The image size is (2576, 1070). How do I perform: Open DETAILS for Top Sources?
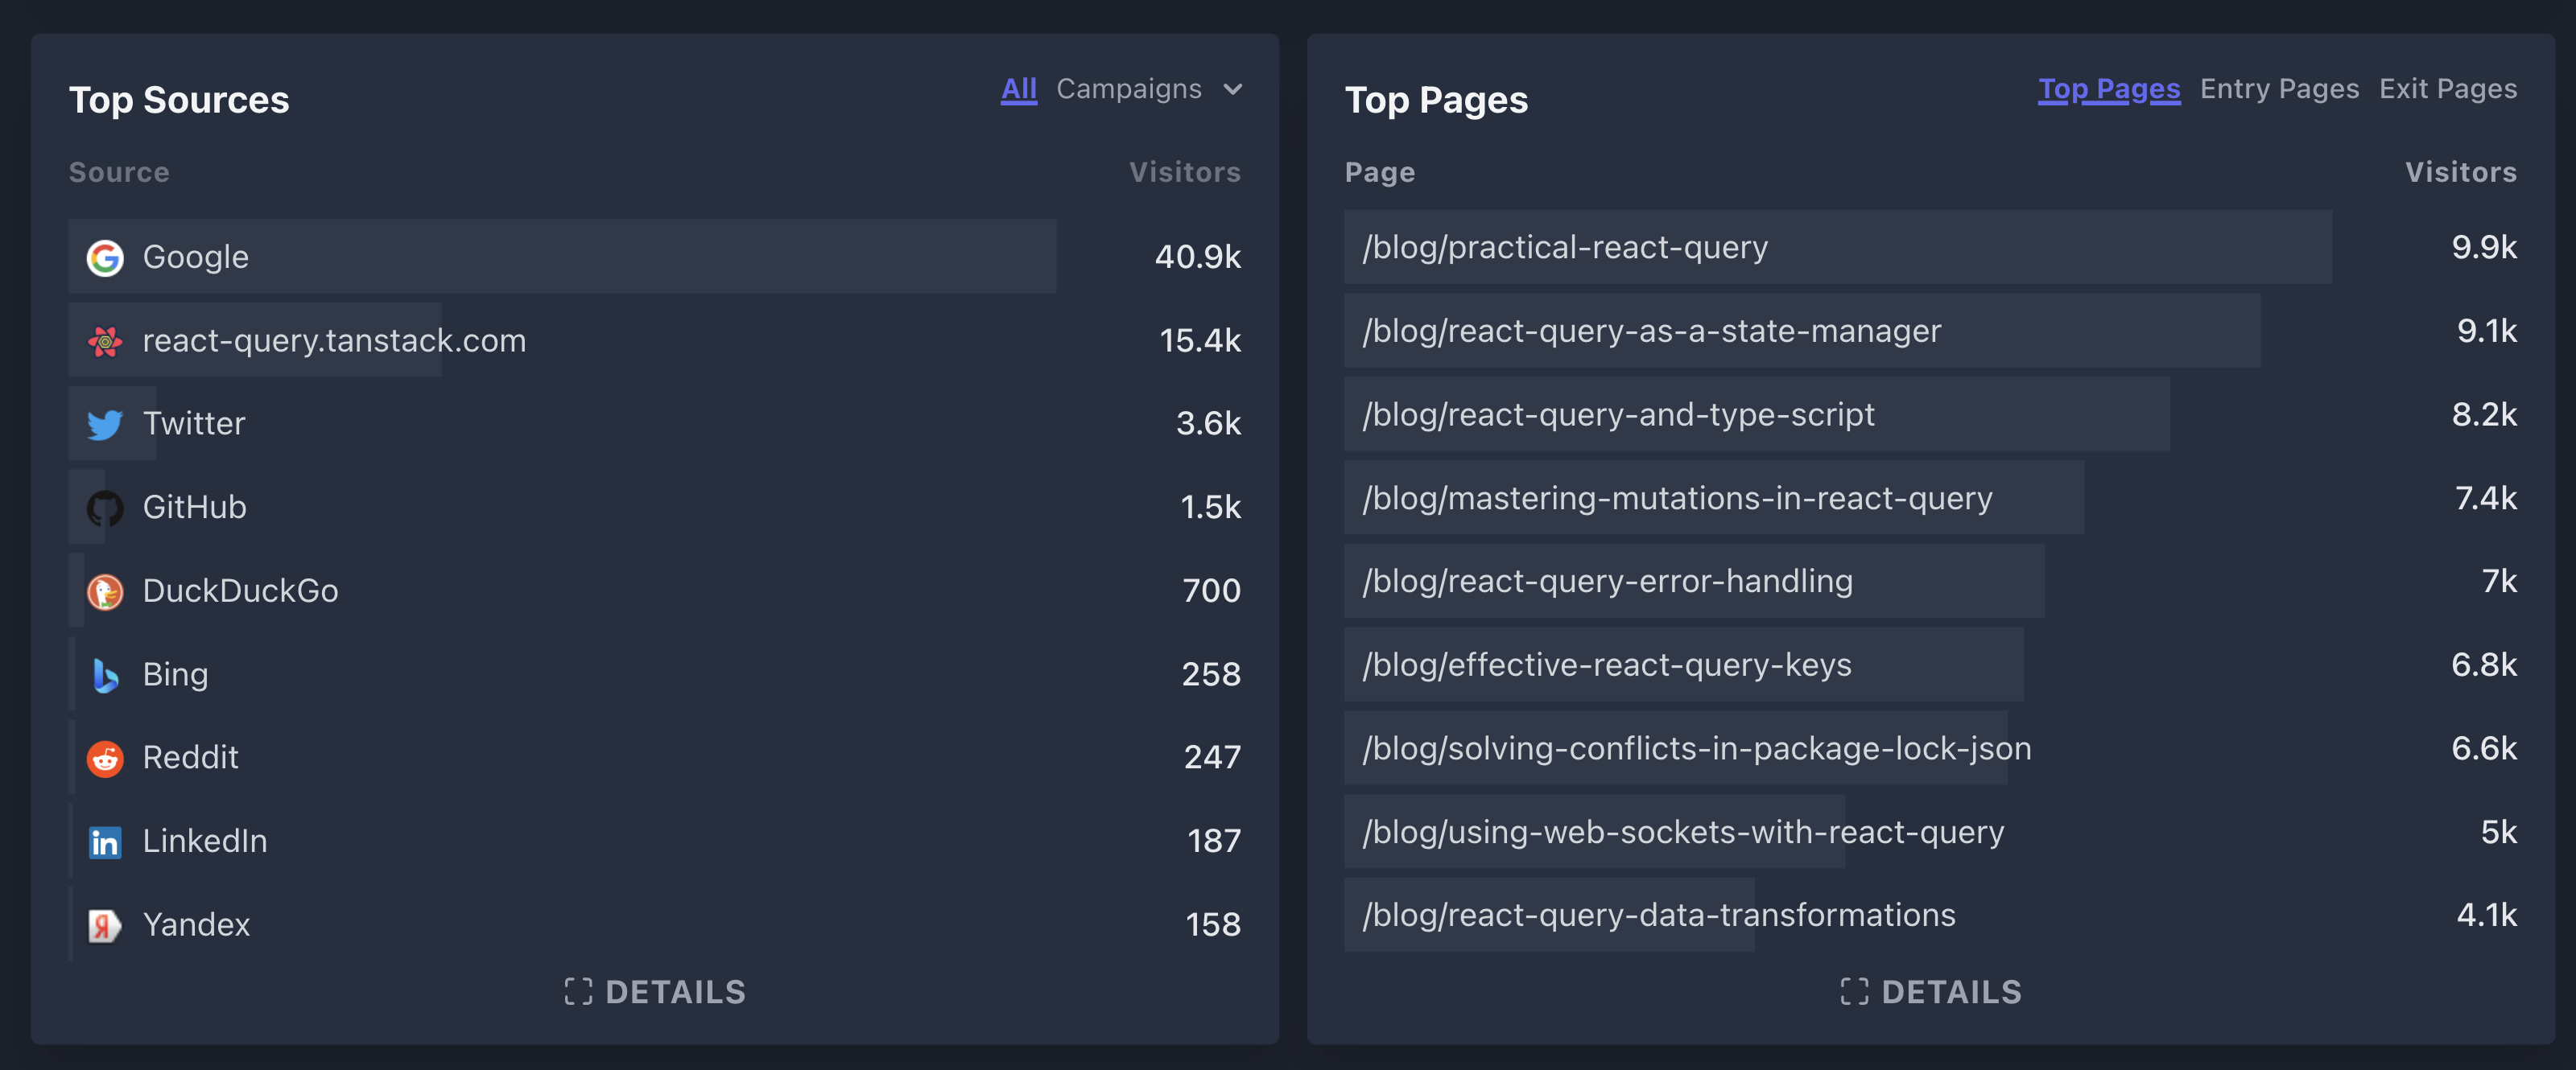[x=655, y=991]
